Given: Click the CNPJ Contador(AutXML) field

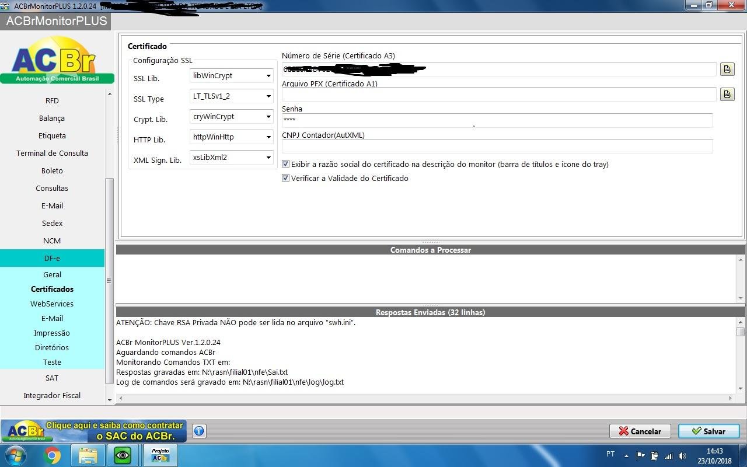Looking at the screenshot, I should click(x=497, y=146).
